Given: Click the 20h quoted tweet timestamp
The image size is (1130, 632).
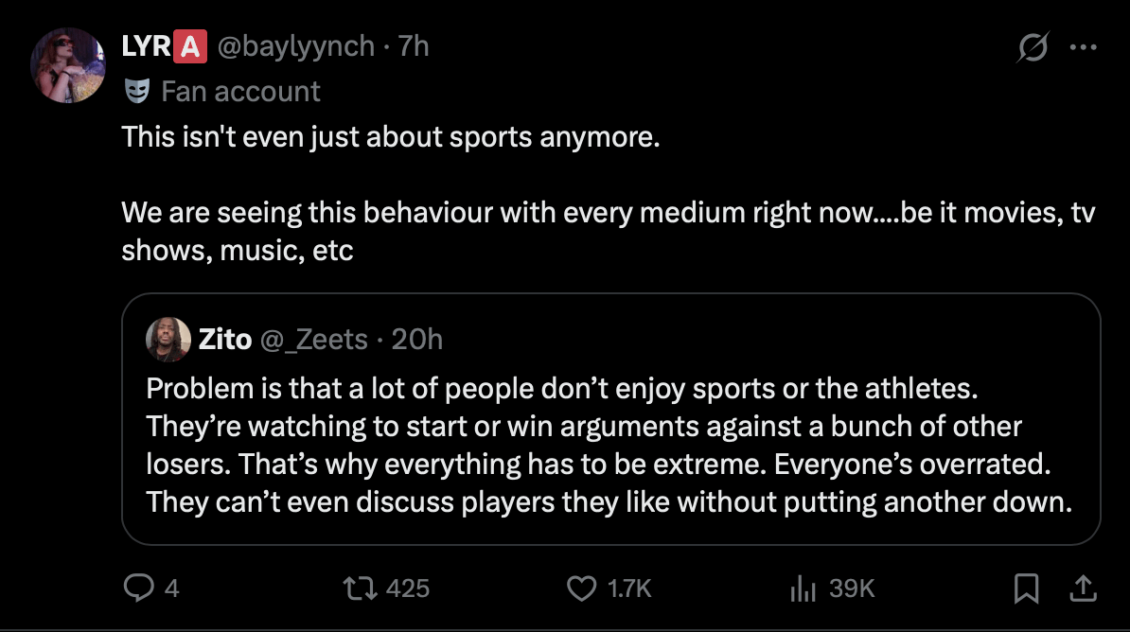Looking at the screenshot, I should (x=417, y=339).
